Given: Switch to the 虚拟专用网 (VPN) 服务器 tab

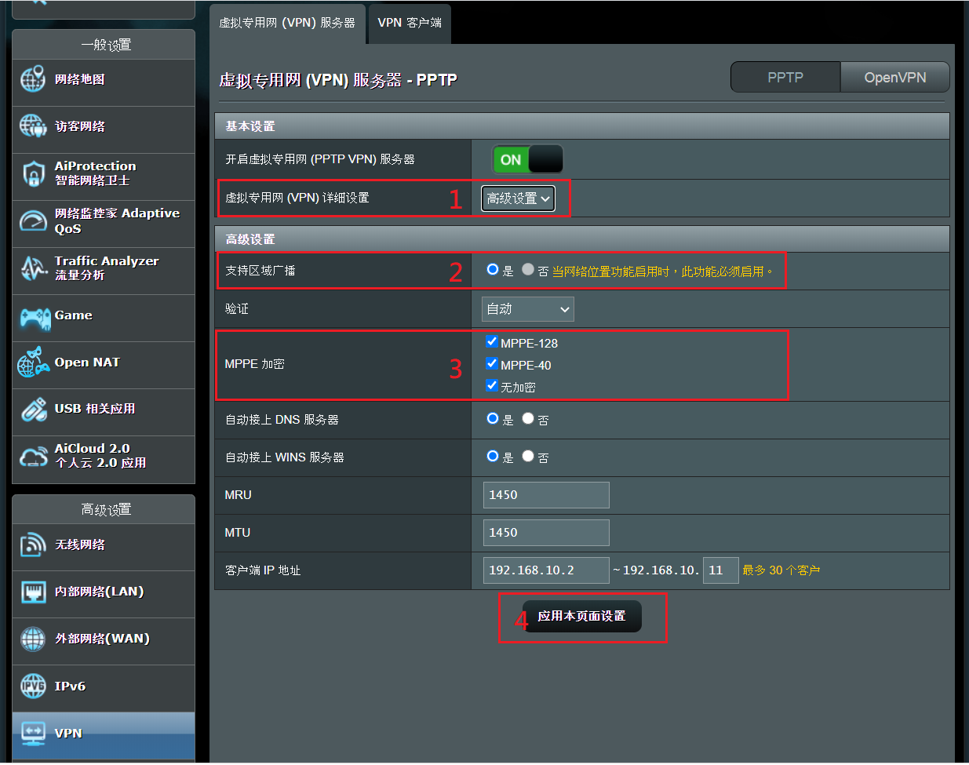Looking at the screenshot, I should coord(287,23).
